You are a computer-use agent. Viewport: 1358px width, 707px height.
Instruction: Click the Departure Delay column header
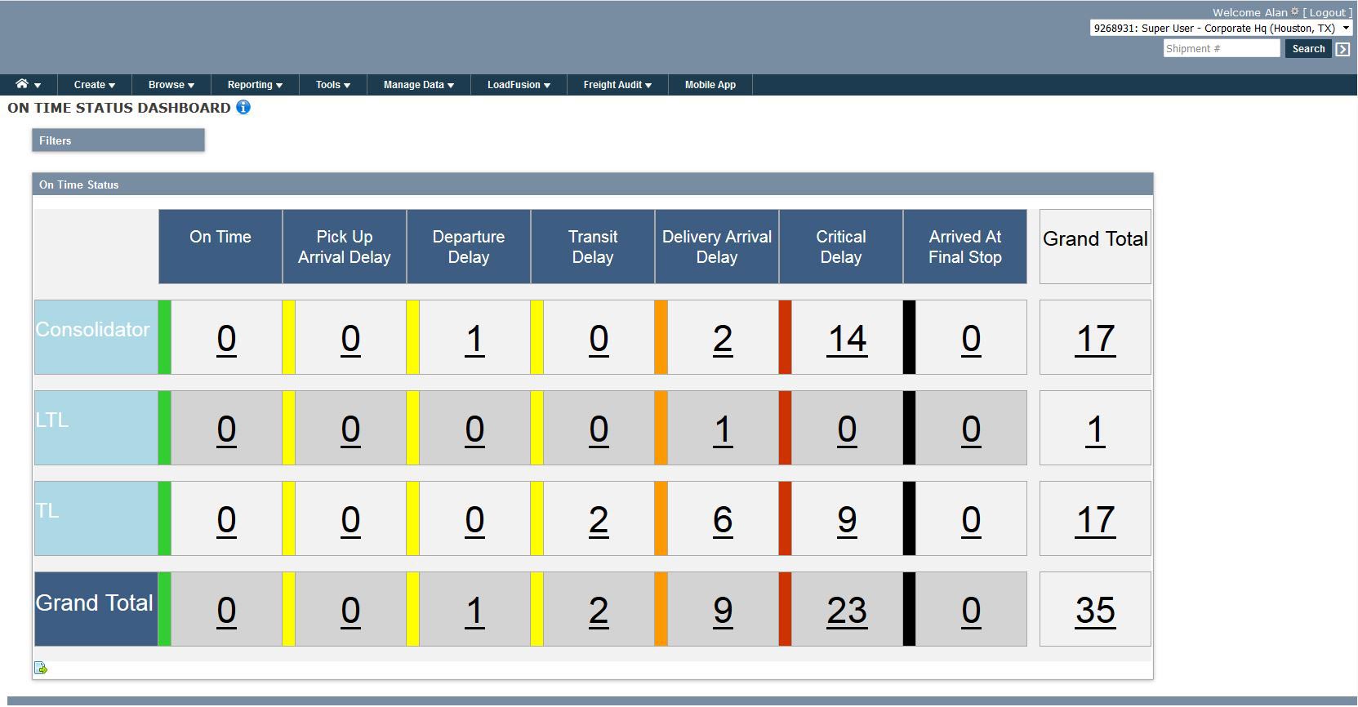click(x=469, y=247)
